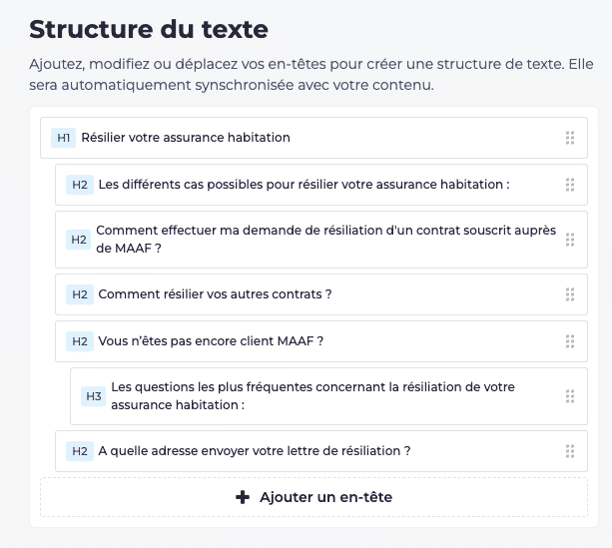Viewport: 612px width, 548px height.
Task: Click drag handle of 'Comment résilier vos autres contrats'
Action: tap(570, 294)
